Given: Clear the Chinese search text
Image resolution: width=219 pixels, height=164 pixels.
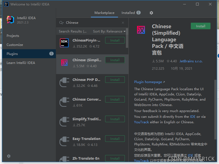Looking at the screenshot, I should click(123, 23).
